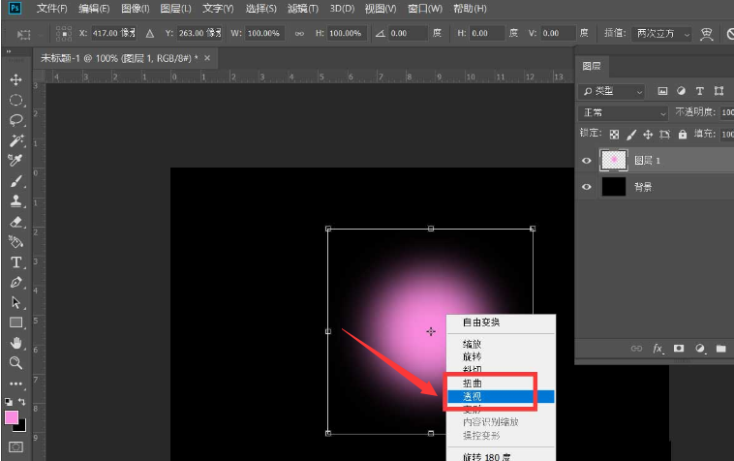Reset default foreground/background colors
Image resolution: width=734 pixels, height=461 pixels.
[x=9, y=402]
